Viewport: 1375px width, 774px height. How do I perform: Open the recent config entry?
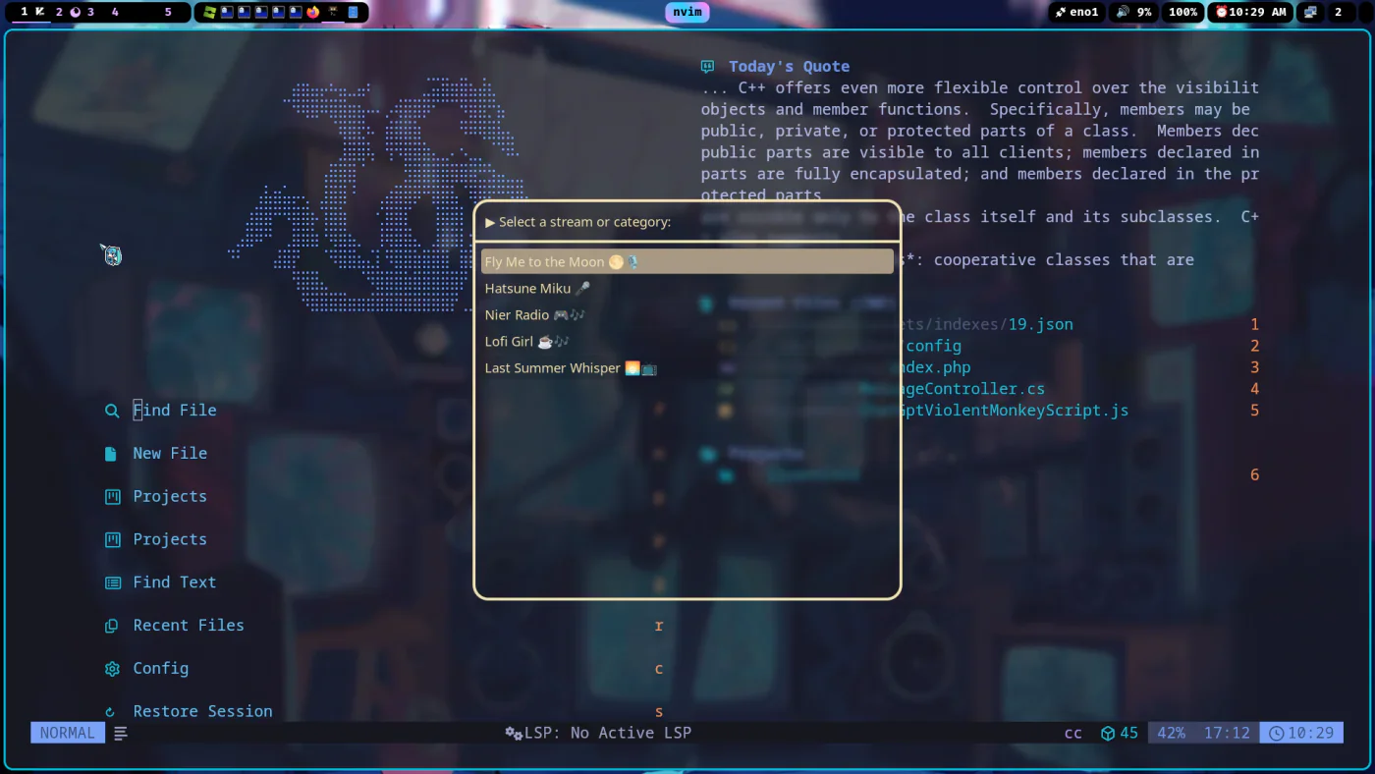click(x=933, y=346)
